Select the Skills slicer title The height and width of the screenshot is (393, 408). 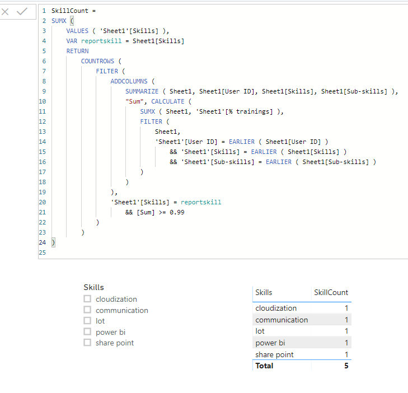coord(93,287)
